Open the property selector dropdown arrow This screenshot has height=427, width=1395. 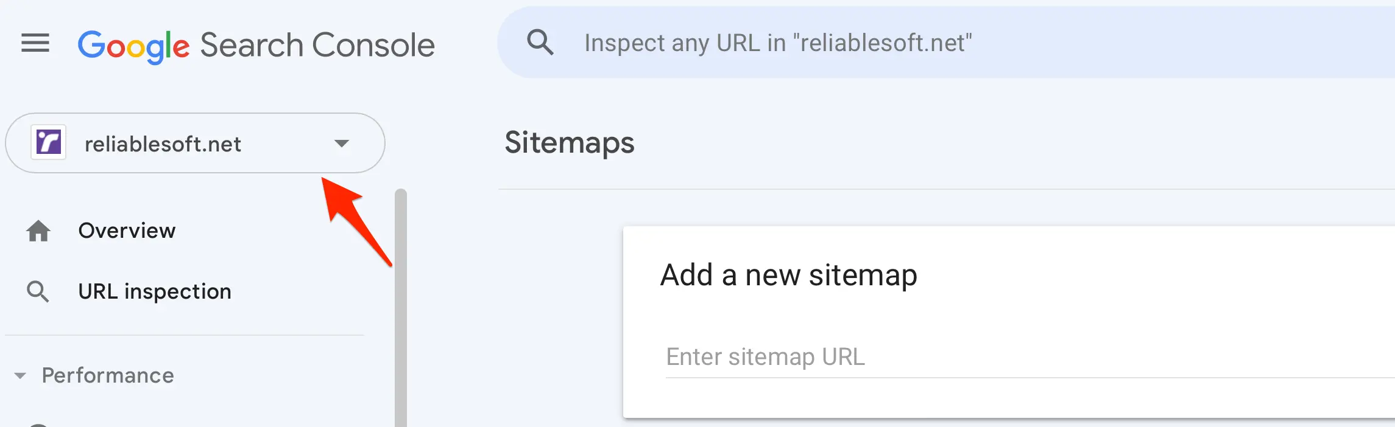pos(341,144)
